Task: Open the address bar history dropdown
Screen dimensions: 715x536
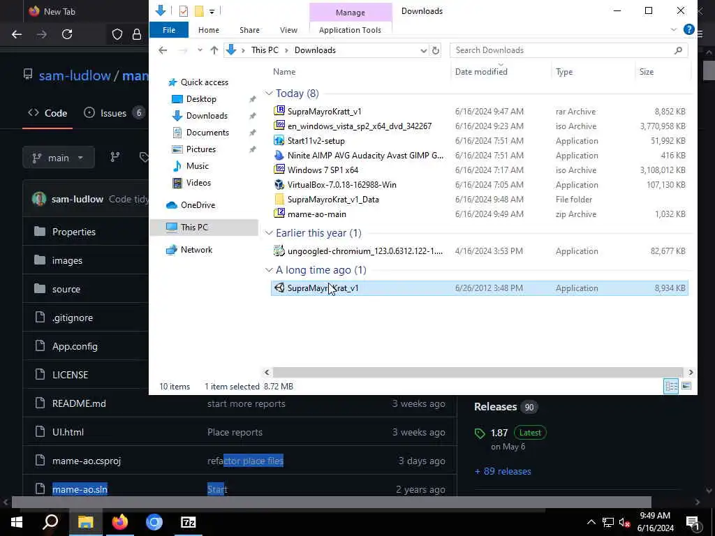Action: [x=424, y=50]
